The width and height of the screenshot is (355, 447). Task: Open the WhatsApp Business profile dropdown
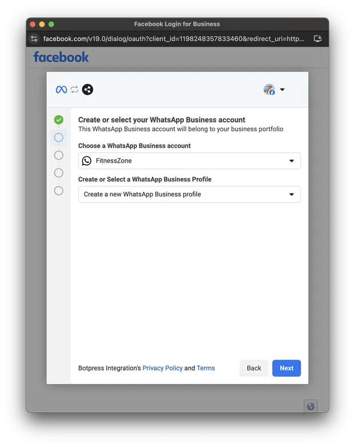(189, 195)
